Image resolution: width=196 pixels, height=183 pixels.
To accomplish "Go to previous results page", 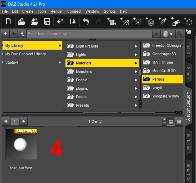I will (6, 121).
